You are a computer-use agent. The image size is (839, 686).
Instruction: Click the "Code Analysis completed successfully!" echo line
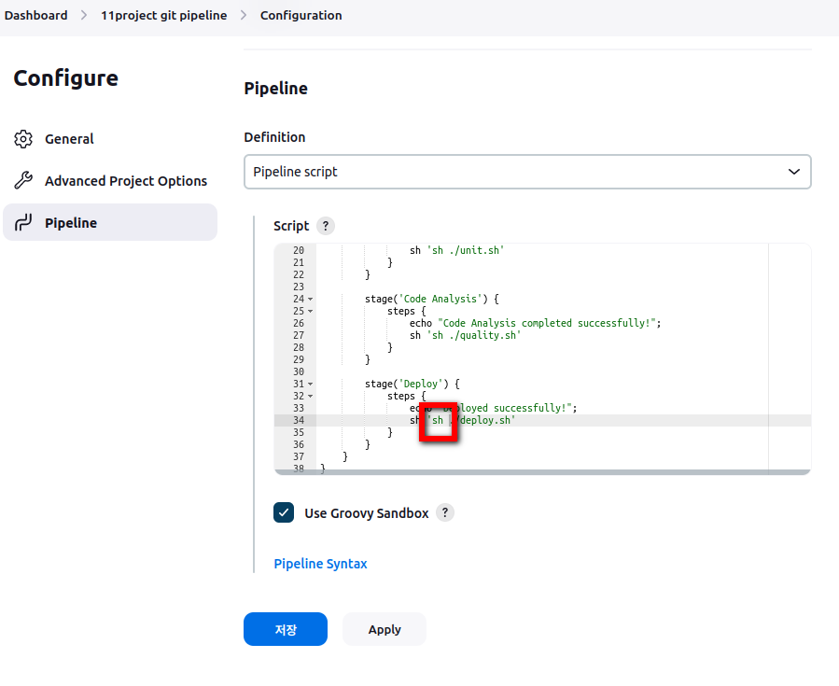(535, 323)
